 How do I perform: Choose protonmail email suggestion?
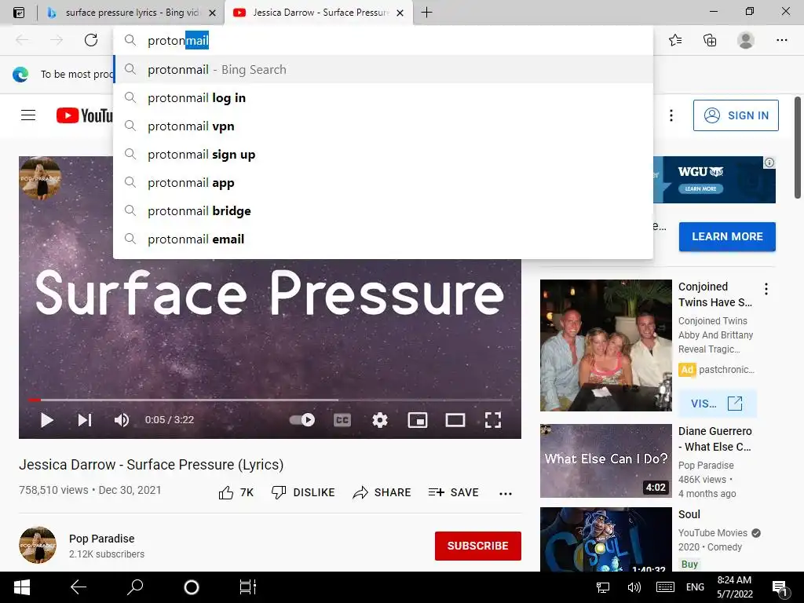click(383, 239)
